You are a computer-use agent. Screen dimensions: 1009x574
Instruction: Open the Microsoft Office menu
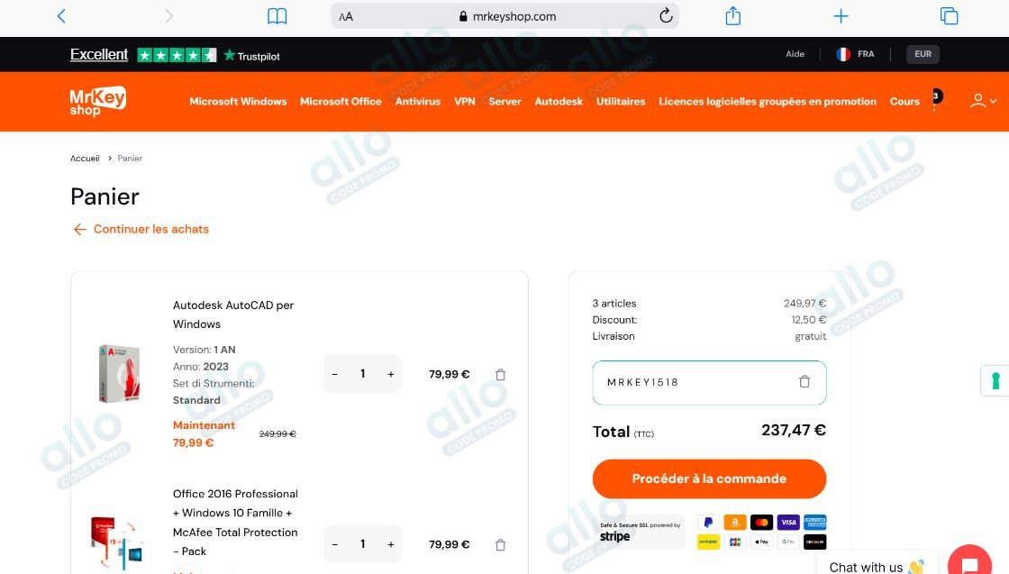(x=341, y=101)
